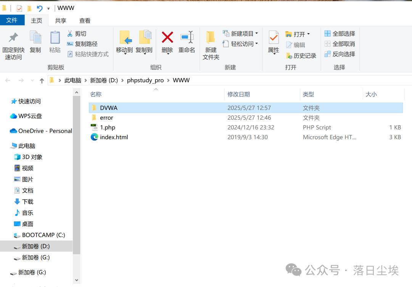The image size is (412, 287).
Task: Click the Rename (重命名) icon
Action: tap(187, 37)
